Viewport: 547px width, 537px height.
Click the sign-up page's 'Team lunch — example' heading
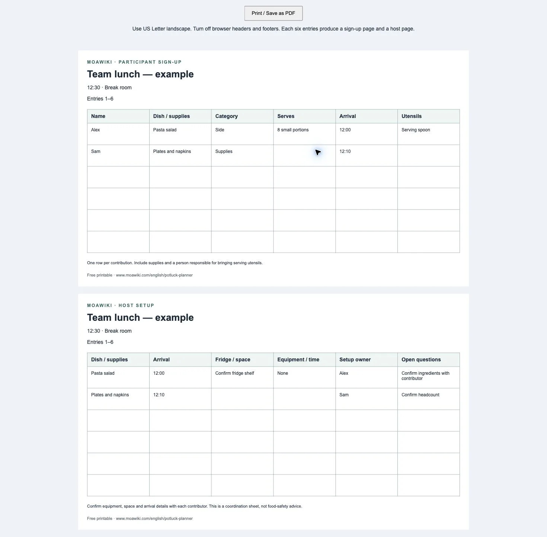click(140, 74)
